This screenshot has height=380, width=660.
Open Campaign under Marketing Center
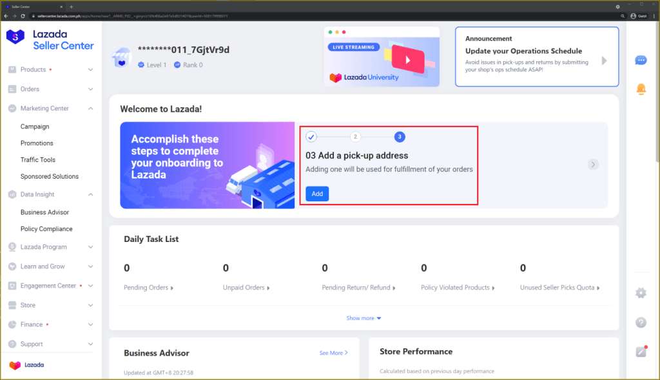[x=35, y=126]
